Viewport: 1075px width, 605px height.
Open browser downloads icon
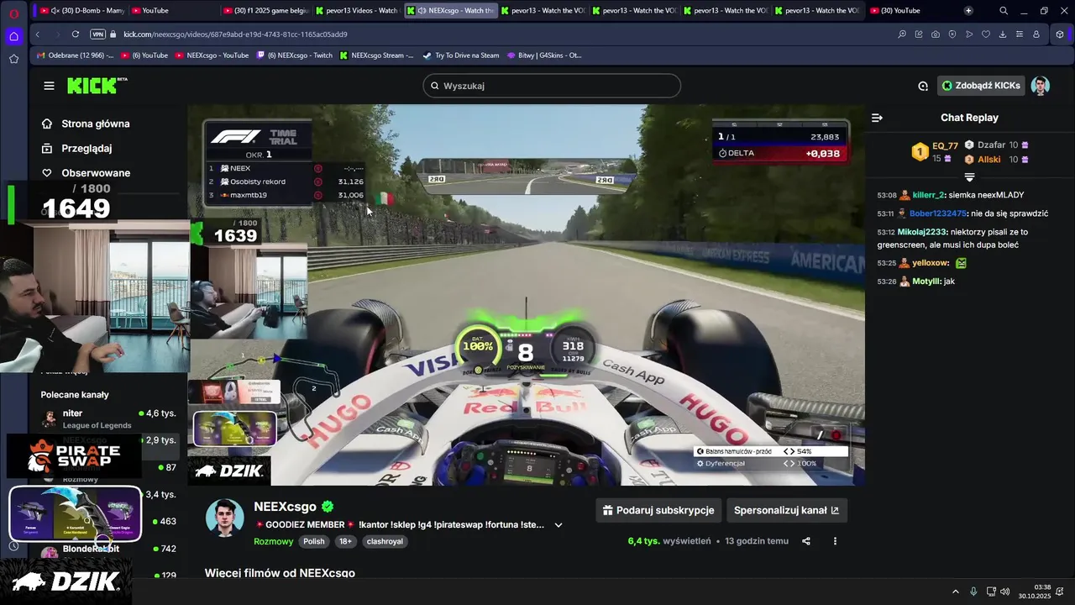[x=1003, y=34]
